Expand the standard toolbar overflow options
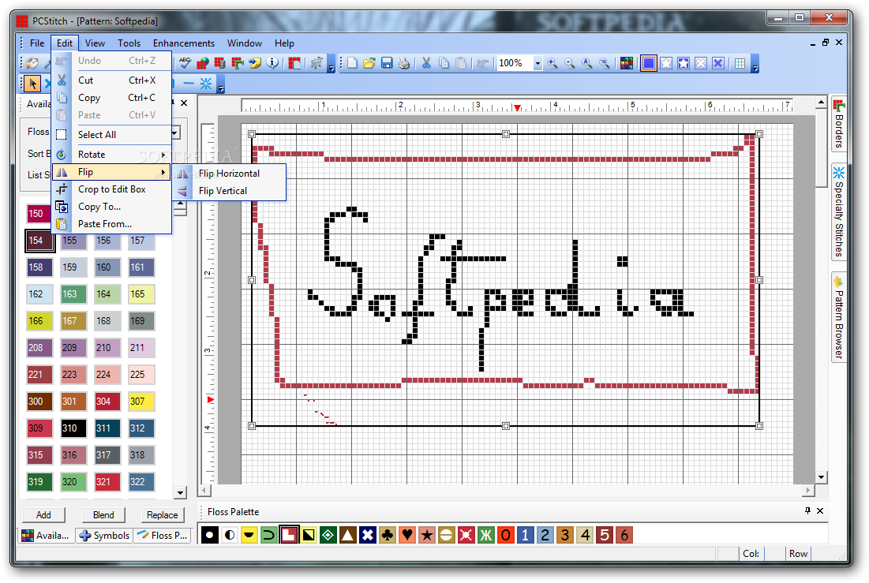Image resolution: width=869 pixels, height=583 pixels. tap(755, 64)
